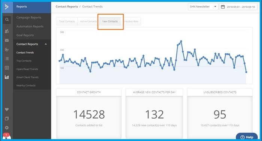Click the Contact Reports breadcrumb link
Screen dimensions: 262x141
[67, 7]
